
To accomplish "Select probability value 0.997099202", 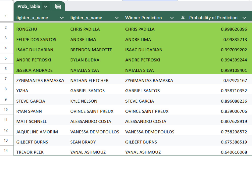I will click(234, 50).
